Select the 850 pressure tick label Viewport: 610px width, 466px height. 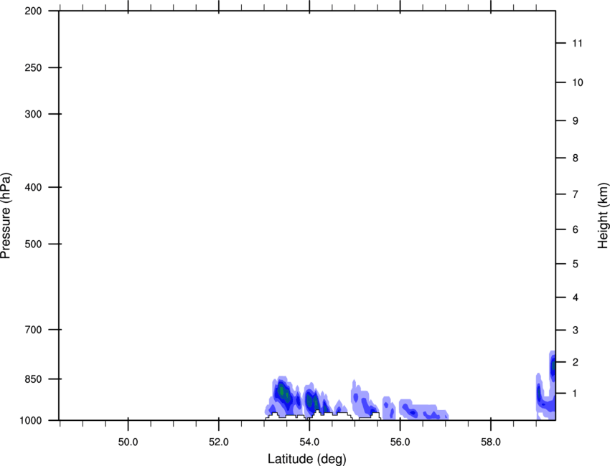tap(32, 379)
